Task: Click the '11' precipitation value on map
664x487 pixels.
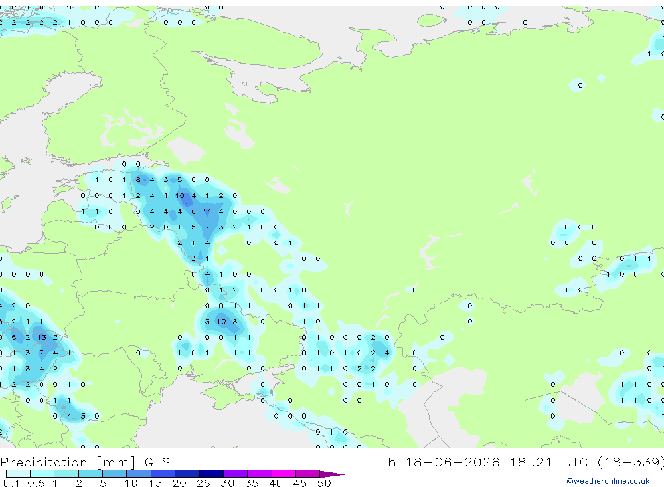Action: pyautogui.click(x=207, y=211)
